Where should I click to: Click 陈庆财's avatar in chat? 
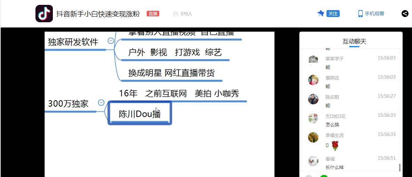pos(313,99)
